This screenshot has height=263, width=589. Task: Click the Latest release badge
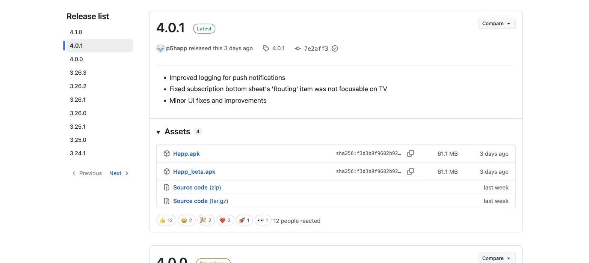pyautogui.click(x=204, y=29)
